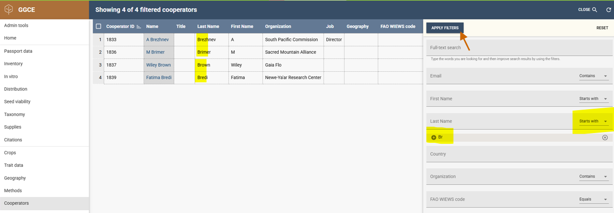Remove the Br filter with the X icon
This screenshot has width=614, height=213.
tap(605, 137)
